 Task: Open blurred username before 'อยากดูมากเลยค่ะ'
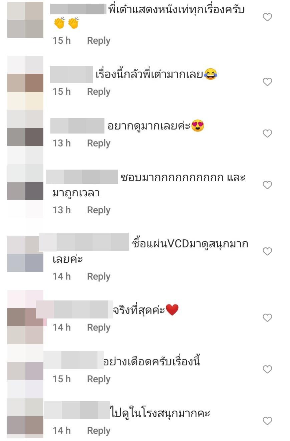click(x=77, y=126)
